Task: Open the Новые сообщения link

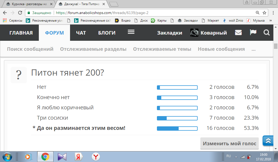Action: tap(221, 49)
